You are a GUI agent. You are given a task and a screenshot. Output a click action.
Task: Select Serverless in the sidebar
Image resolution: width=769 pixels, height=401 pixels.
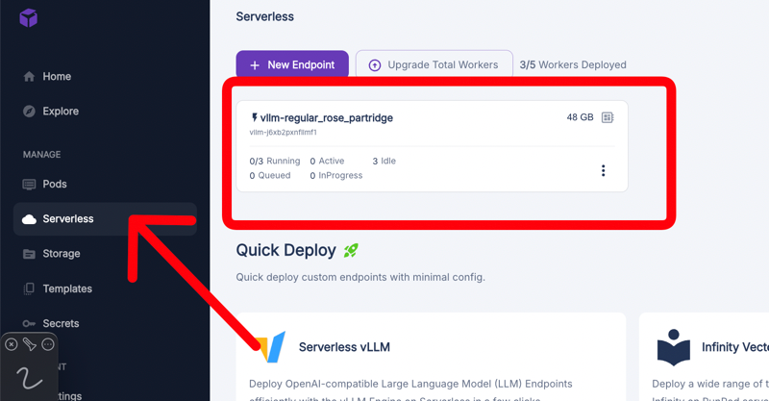(x=105, y=219)
